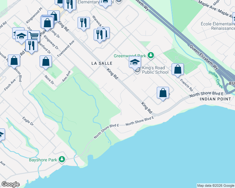Open the stacked shopping bag marker near Long Dr

[x=47, y=23]
